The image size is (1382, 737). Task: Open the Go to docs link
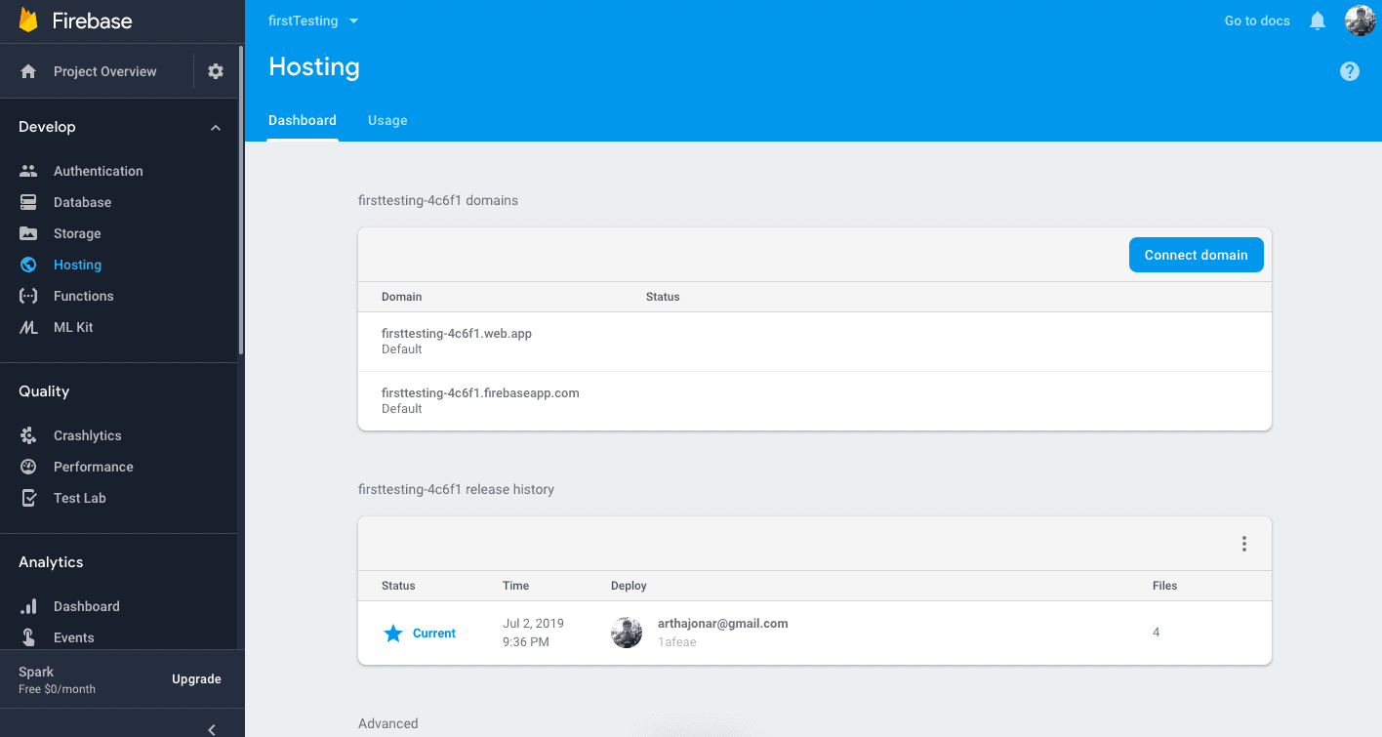[1257, 20]
